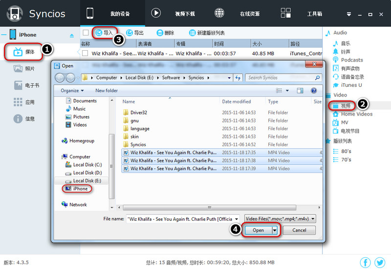Open the Organize dropdown menu

(x=72, y=91)
